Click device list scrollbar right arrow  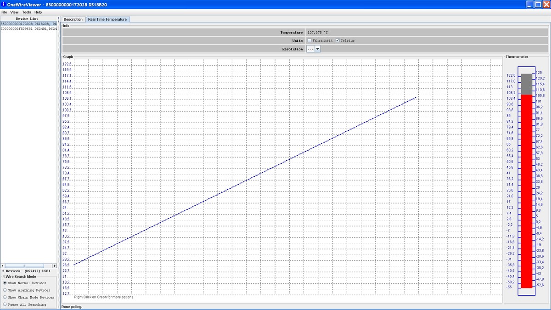[x=55, y=266]
